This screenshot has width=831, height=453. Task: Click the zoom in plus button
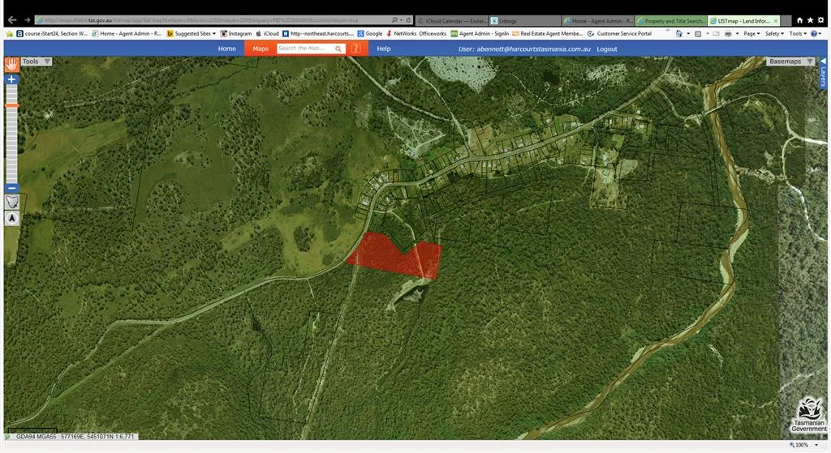point(11,79)
